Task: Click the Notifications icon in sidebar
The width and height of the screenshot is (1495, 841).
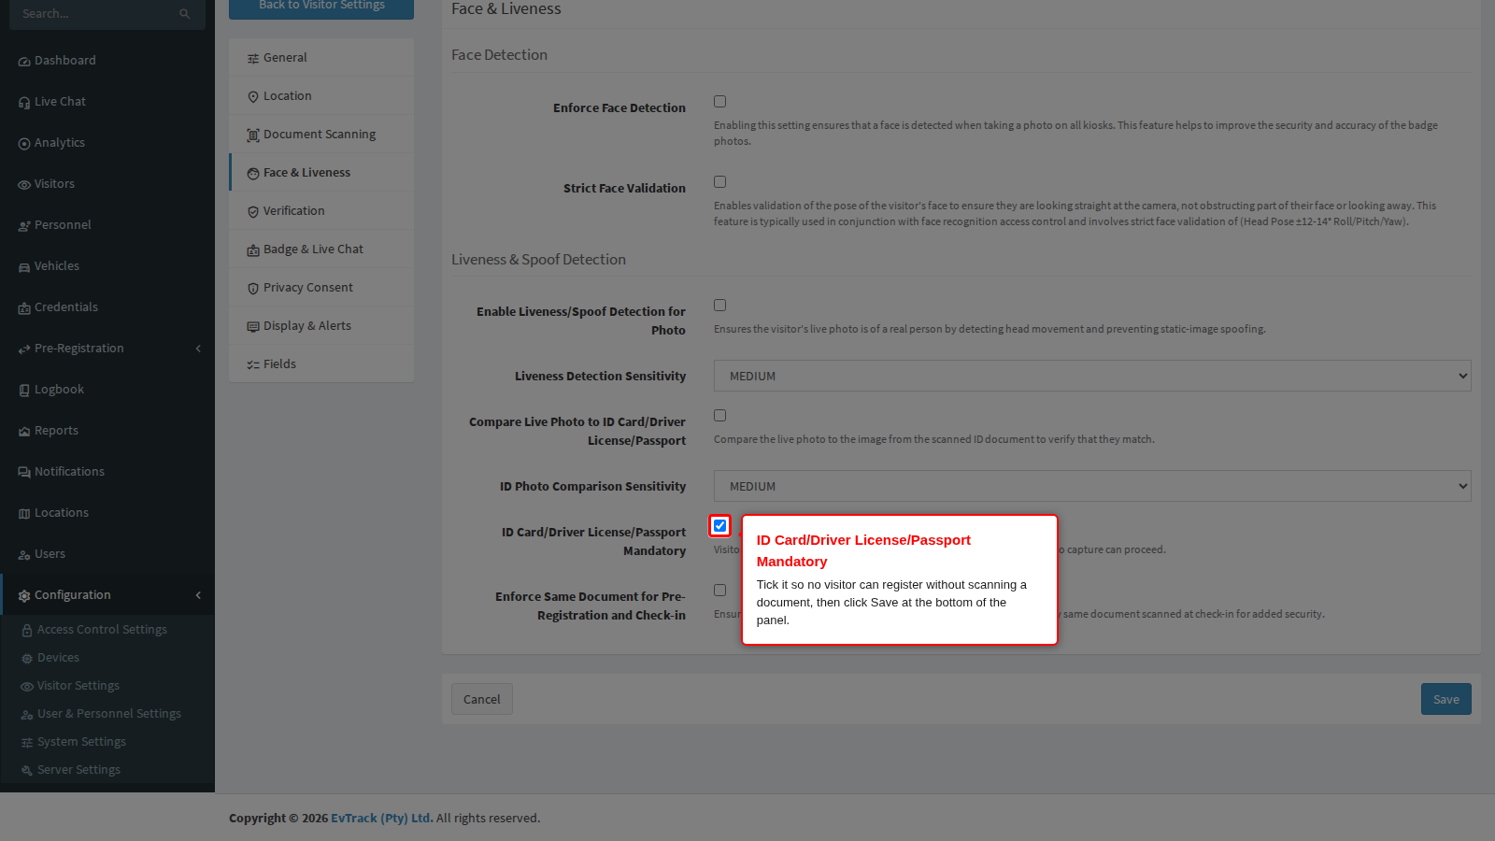Action: [24, 473]
